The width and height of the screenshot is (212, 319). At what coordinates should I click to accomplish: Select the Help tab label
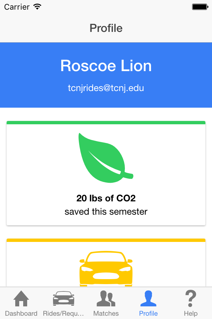coord(191,313)
